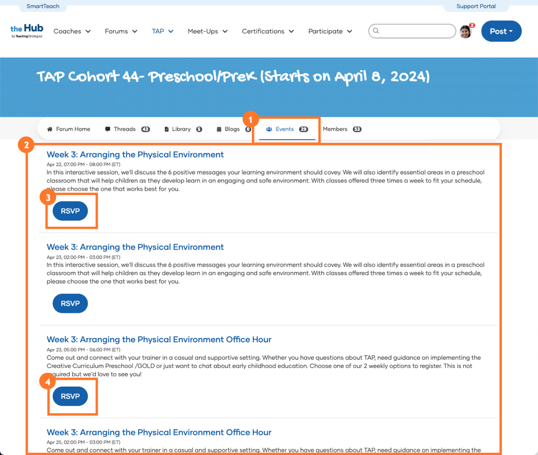The width and height of the screenshot is (538, 455).
Task: Click the Events people icon
Action: point(269,129)
